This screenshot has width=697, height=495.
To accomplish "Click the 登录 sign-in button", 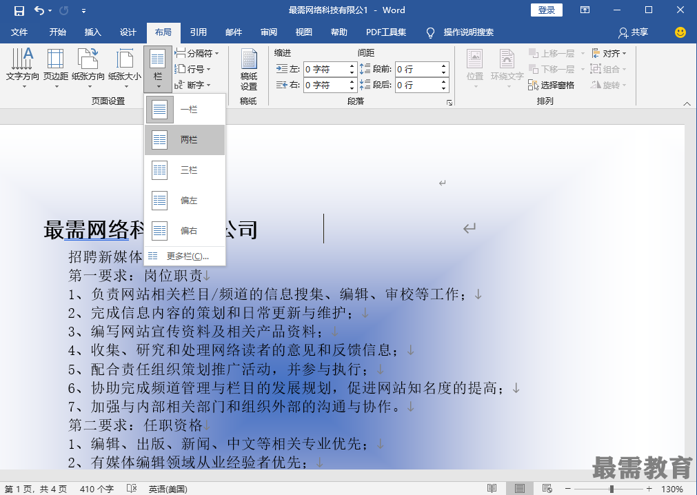I will tap(546, 10).
